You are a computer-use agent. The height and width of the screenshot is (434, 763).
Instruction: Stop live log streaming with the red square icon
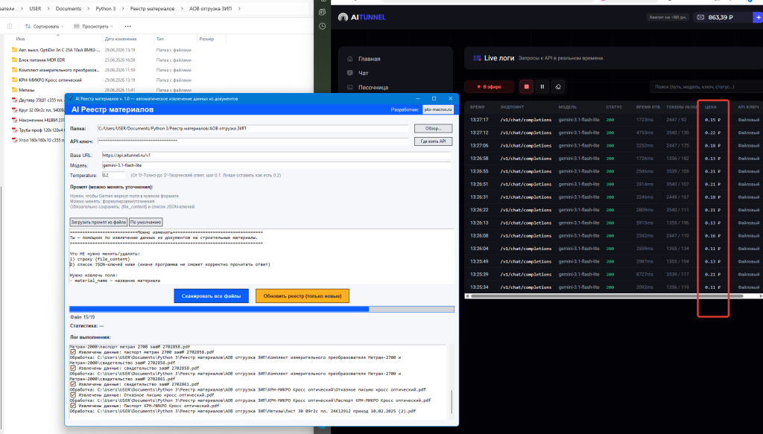[526, 86]
